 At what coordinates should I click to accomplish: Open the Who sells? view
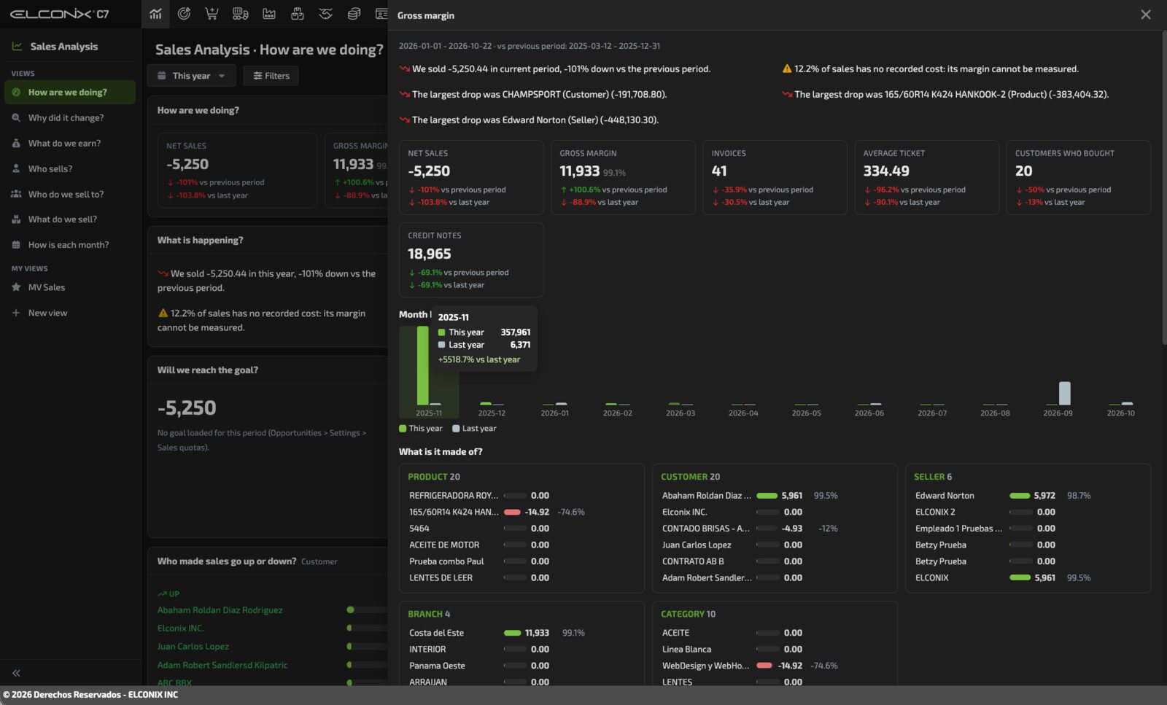point(70,168)
